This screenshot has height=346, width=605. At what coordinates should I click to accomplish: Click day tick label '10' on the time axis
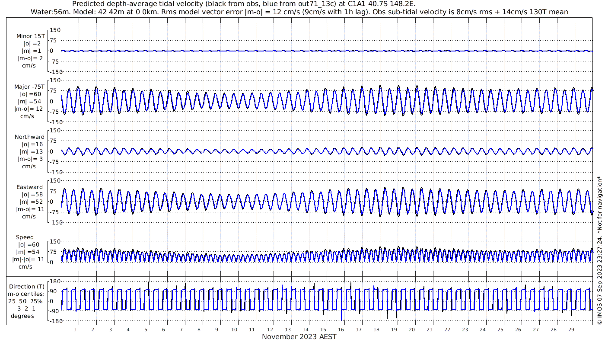[x=234, y=330]
